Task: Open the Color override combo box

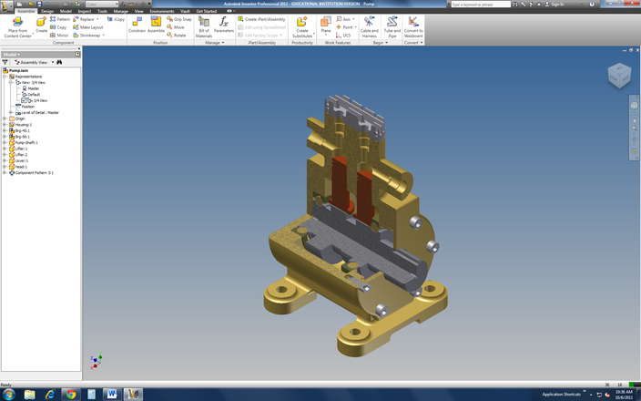Action: point(101,4)
